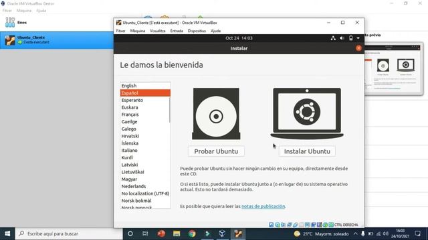Open Task View on the taskbar
This screenshot has width=428, height=240.
point(145,233)
